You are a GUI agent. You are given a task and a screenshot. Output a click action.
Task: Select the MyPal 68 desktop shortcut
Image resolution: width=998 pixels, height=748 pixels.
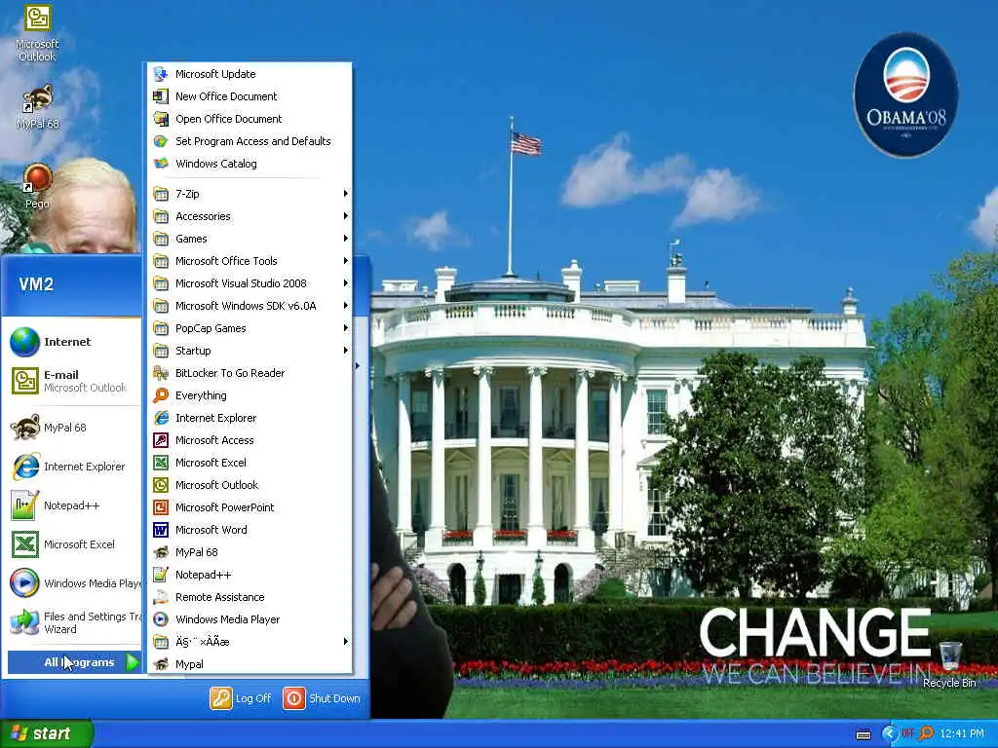(x=37, y=107)
